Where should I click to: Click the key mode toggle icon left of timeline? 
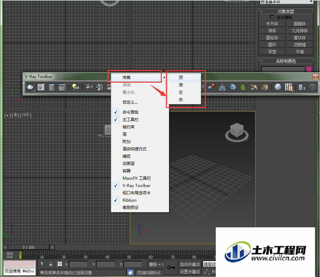point(10,255)
